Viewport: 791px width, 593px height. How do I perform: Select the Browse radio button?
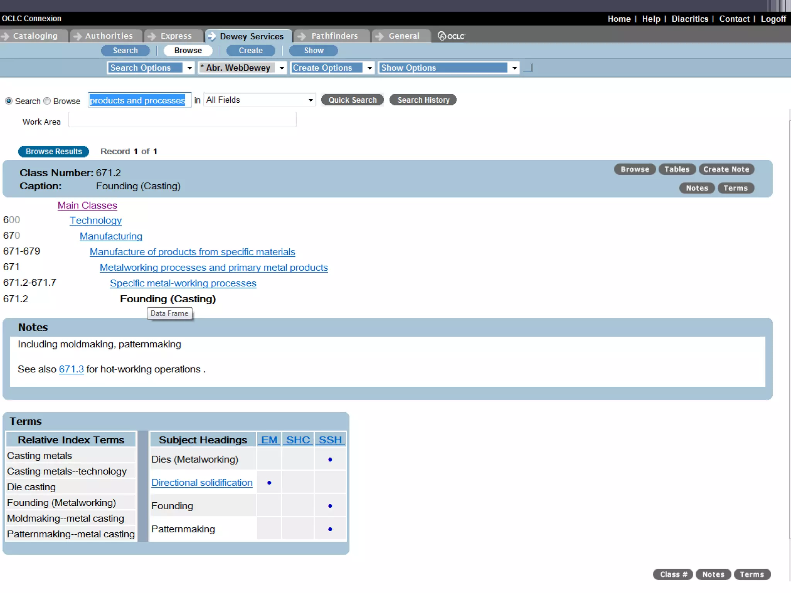click(x=47, y=101)
